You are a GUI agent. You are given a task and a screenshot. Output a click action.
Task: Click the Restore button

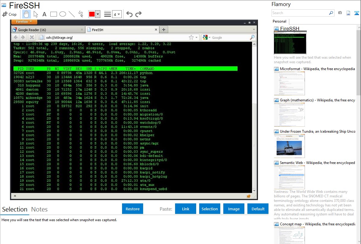133,209
